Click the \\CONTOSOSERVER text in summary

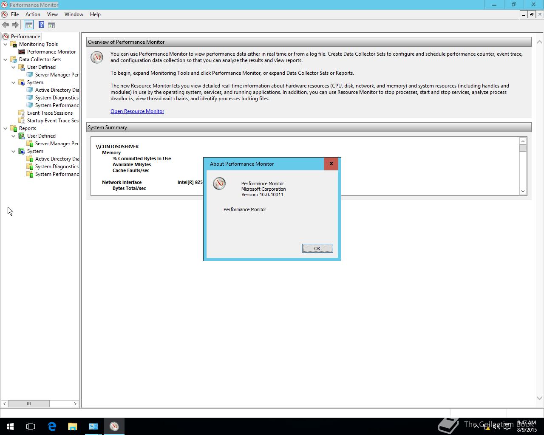117,147
